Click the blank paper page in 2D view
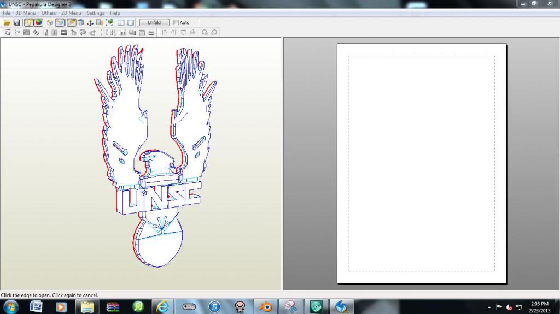The height and width of the screenshot is (314, 560). [x=422, y=163]
